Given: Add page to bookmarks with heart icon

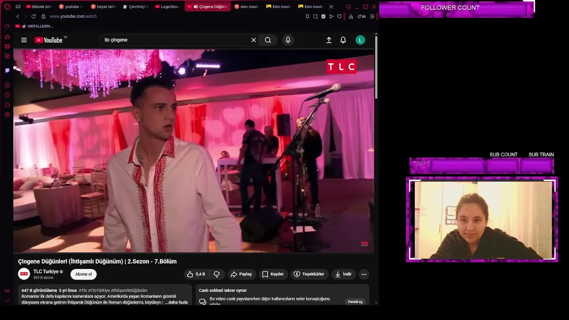Looking at the screenshot, I should [x=340, y=16].
